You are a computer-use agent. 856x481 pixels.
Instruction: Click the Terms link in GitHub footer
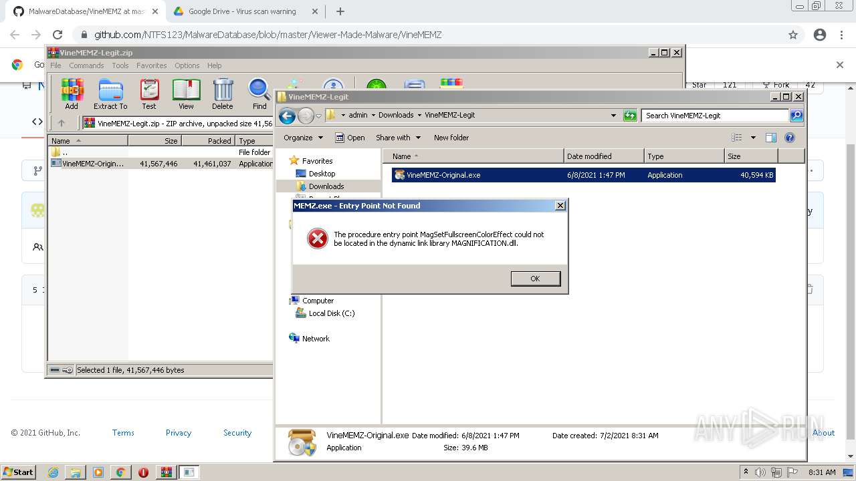[123, 433]
